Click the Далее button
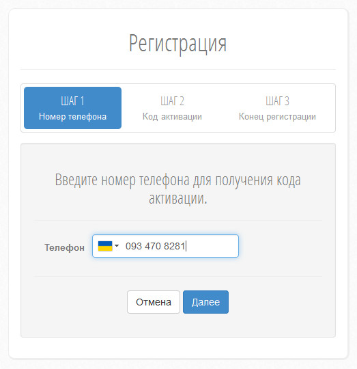This screenshot has height=369, width=357. pos(205,302)
